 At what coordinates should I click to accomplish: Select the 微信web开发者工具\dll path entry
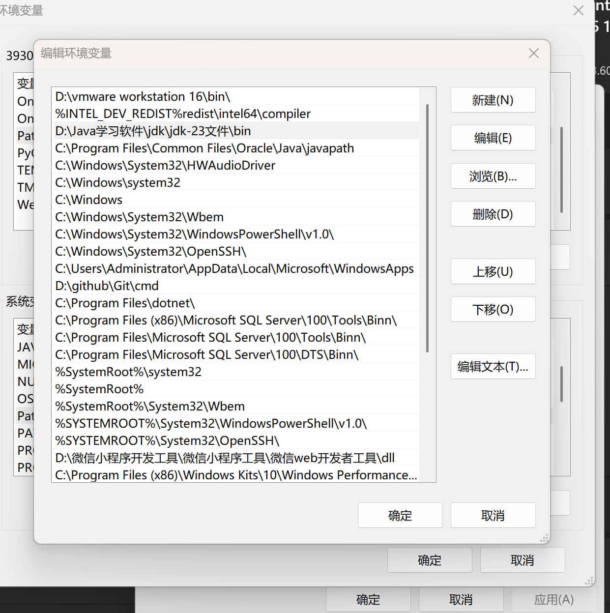[x=236, y=458]
